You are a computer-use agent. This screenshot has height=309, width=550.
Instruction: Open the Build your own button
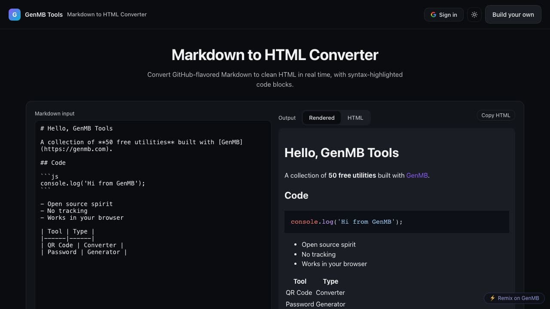513,15
